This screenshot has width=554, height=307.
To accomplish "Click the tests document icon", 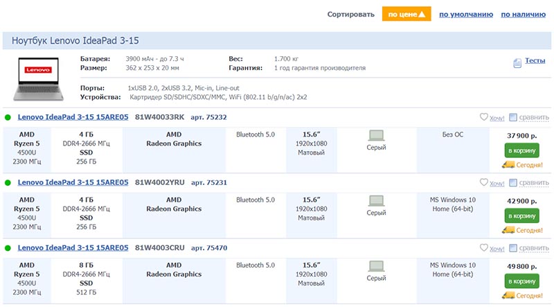I will pyautogui.click(x=517, y=63).
